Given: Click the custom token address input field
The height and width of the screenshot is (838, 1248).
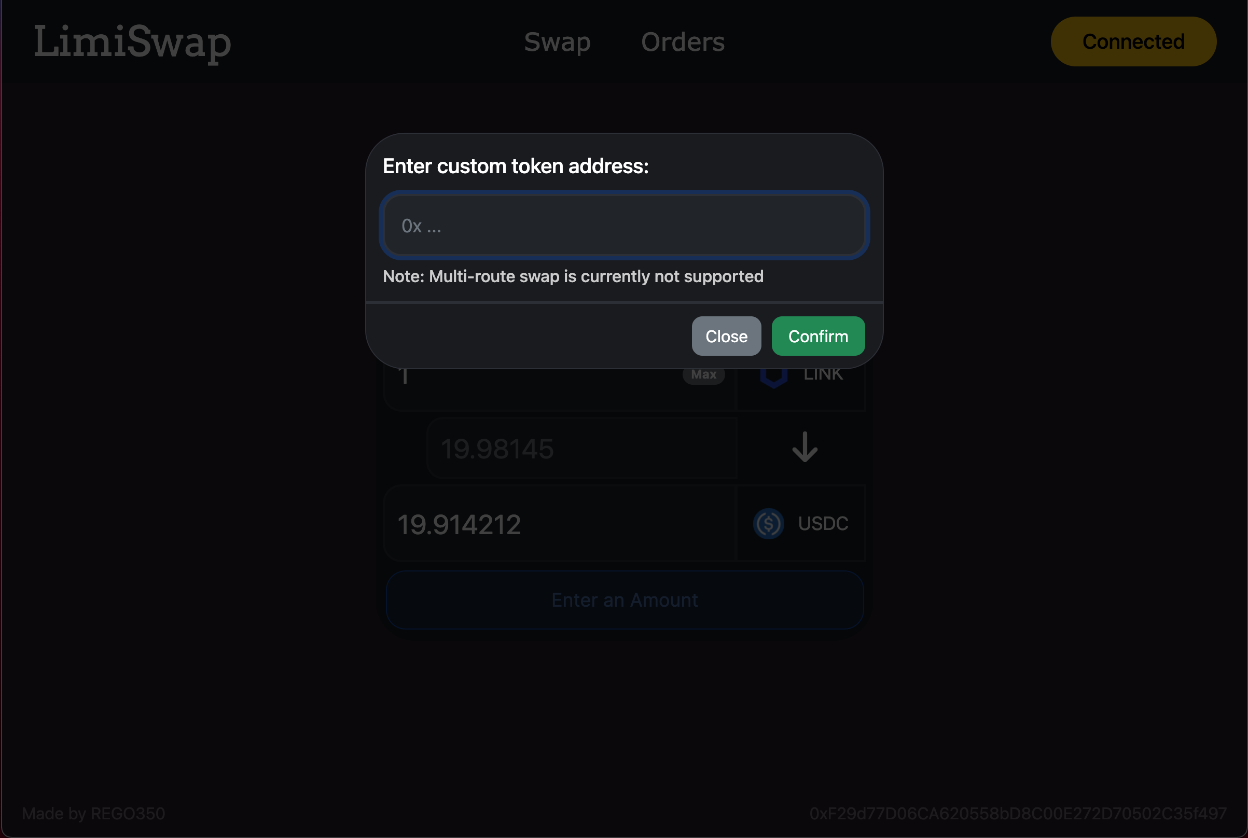Looking at the screenshot, I should [625, 226].
